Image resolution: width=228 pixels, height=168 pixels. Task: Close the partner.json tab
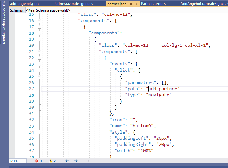(136, 4)
